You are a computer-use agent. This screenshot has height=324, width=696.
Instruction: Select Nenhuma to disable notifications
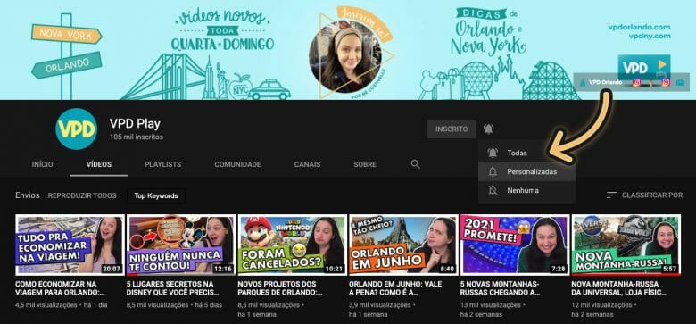[x=526, y=190]
